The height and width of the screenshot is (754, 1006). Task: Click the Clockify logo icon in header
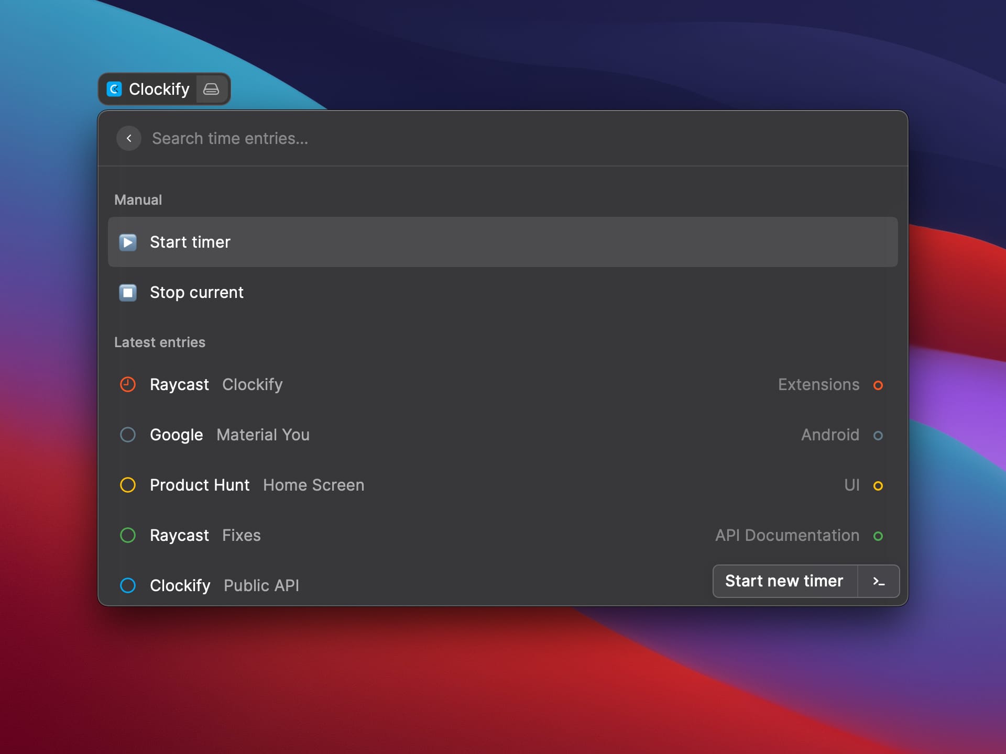[x=114, y=89]
